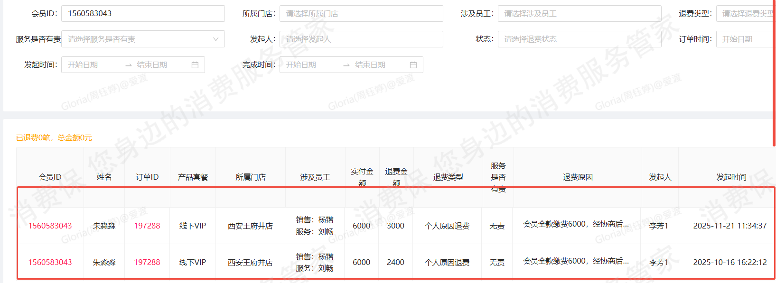Select the 发起时间 start date field

[90, 65]
